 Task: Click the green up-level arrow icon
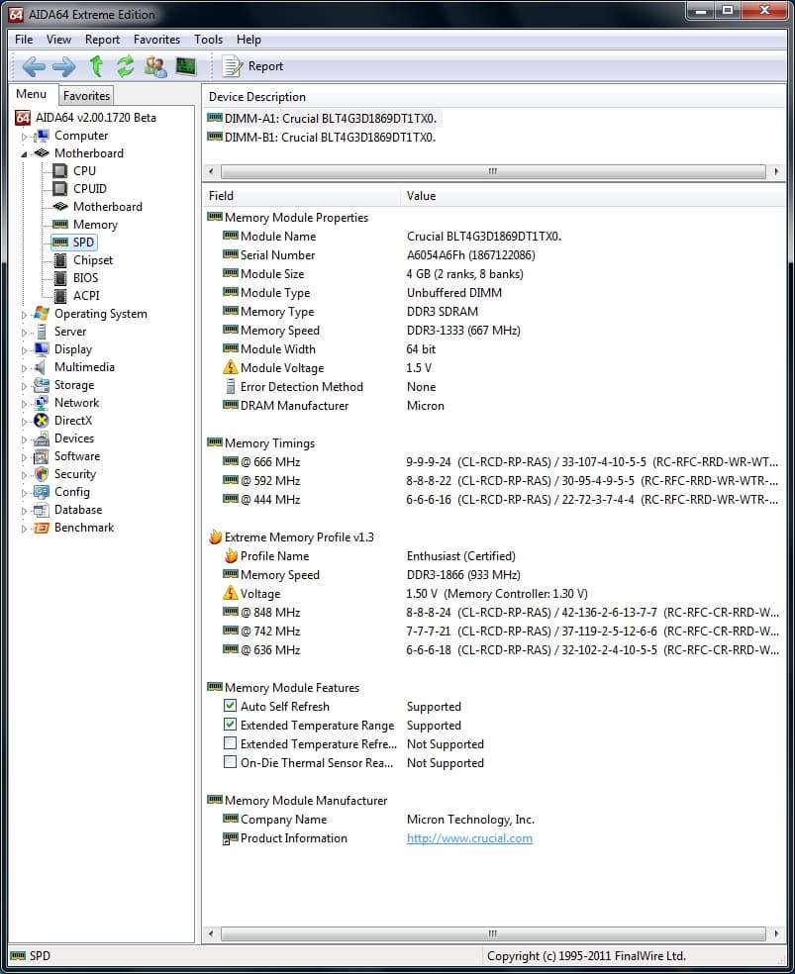(96, 66)
